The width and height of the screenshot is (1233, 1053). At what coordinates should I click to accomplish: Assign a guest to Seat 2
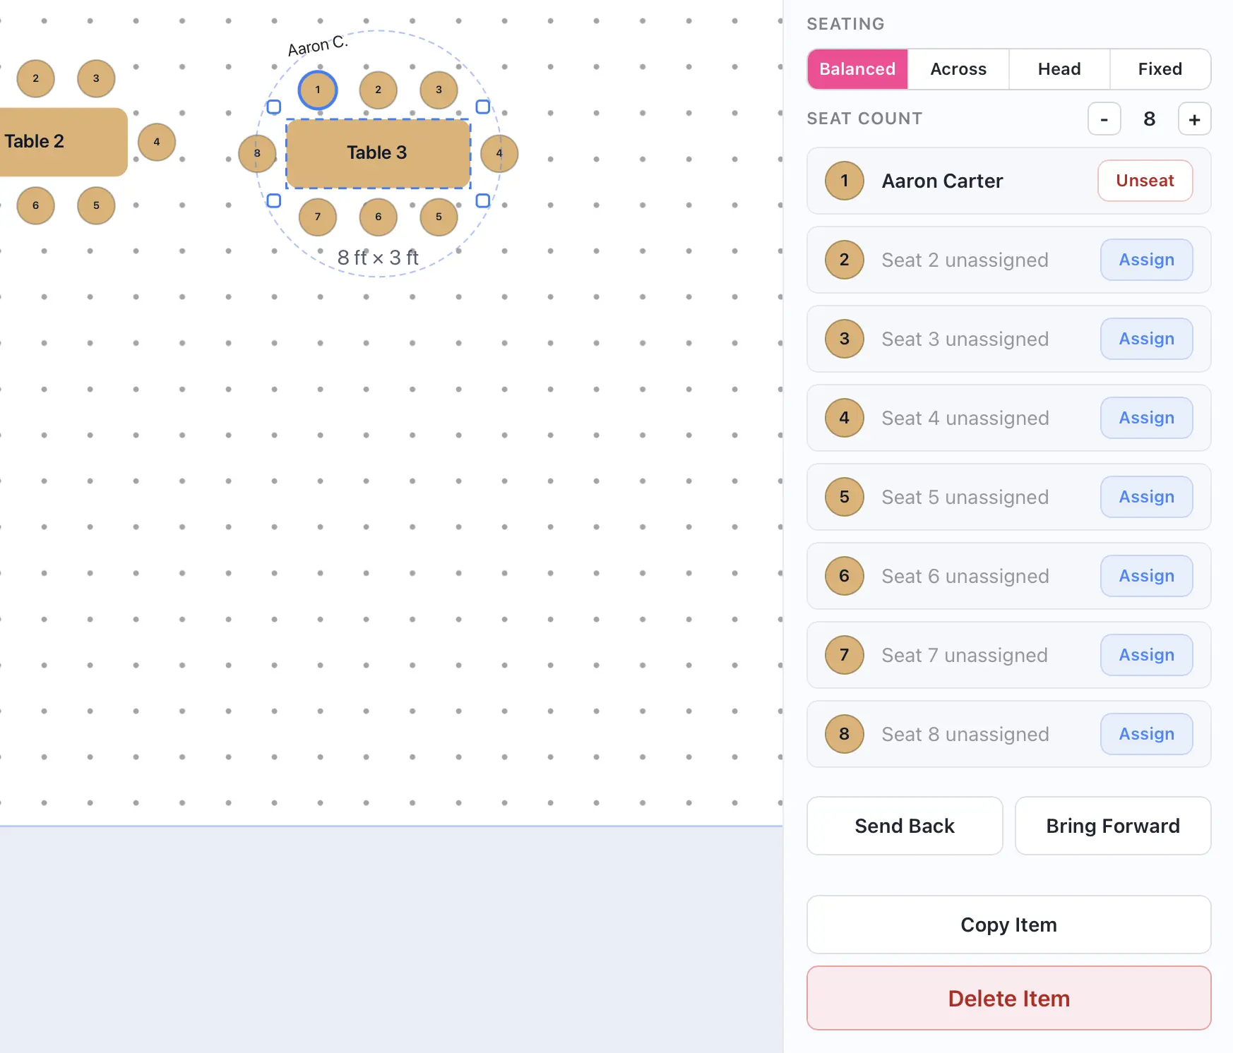point(1145,259)
